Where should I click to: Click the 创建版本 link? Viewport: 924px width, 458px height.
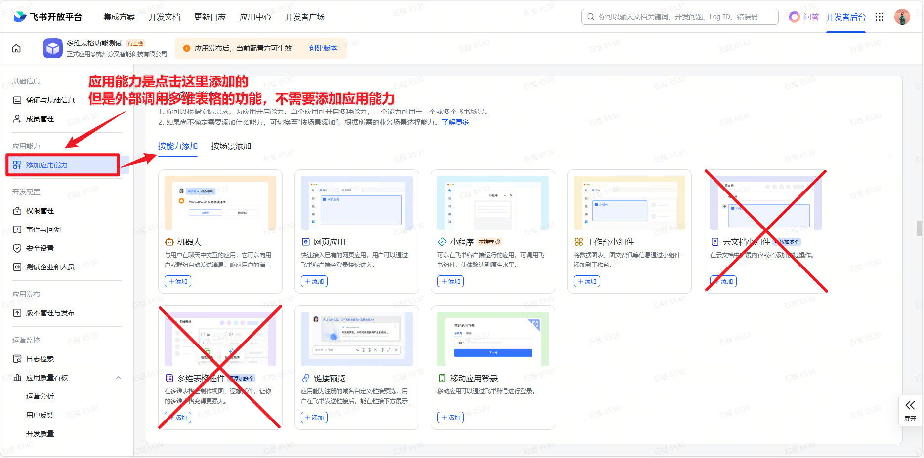pyautogui.click(x=323, y=48)
